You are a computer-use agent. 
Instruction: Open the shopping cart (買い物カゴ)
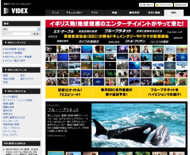click(146, 5)
